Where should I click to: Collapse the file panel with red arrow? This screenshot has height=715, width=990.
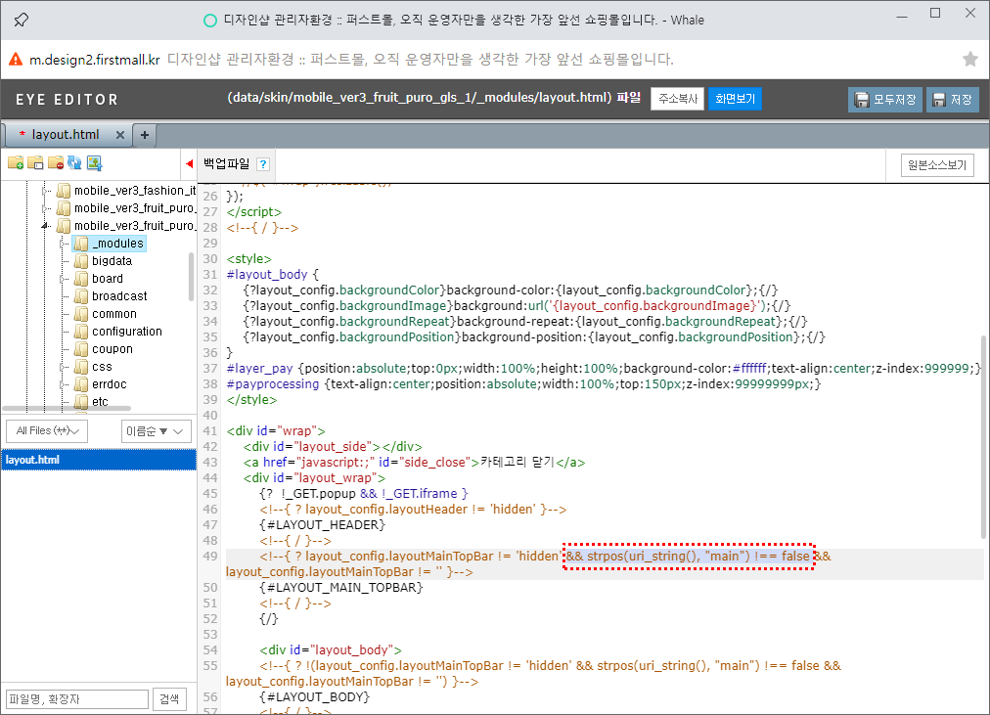coord(190,164)
